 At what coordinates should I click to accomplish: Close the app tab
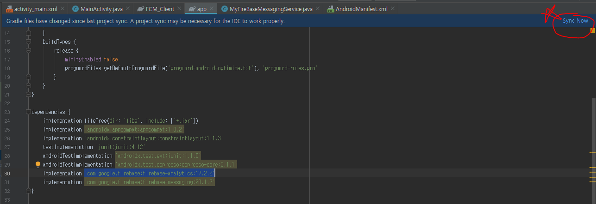tap(212, 9)
